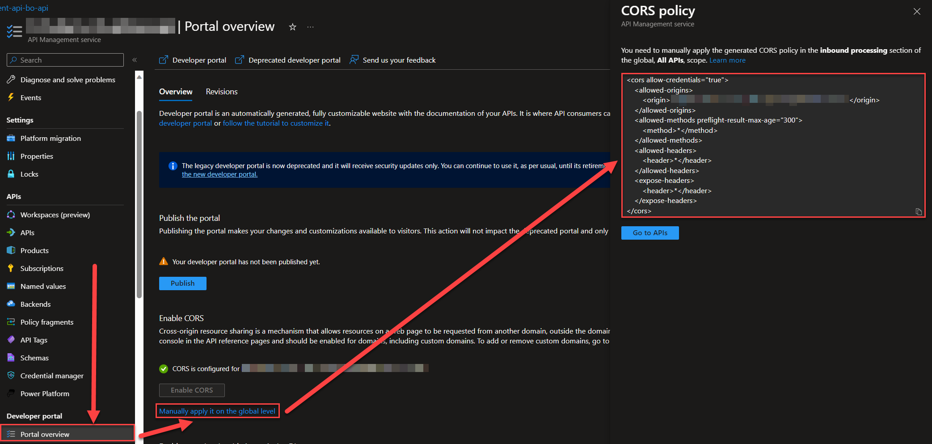
Task: Copy the CORS policy XML to clipboard
Action: 919,211
